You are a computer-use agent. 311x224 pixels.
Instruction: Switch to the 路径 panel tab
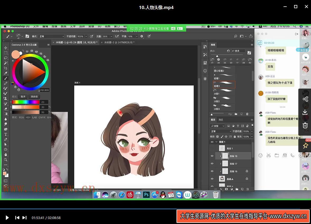click(x=221, y=120)
